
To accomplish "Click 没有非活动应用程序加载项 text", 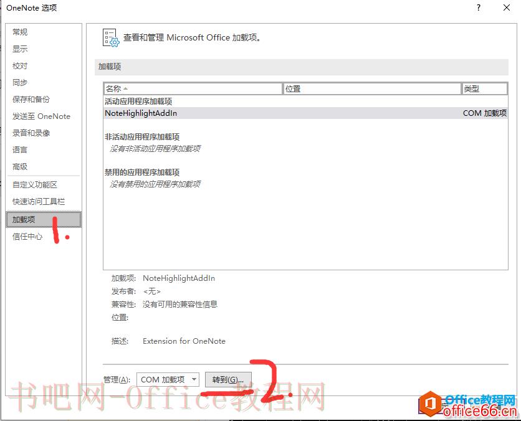I will pos(155,148).
